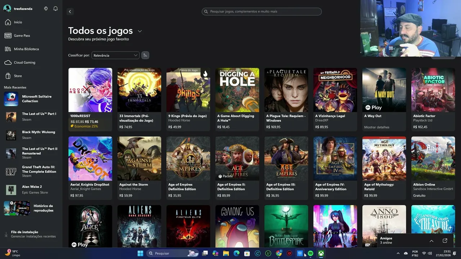461x259 pixels.
Task: Open tresfazenda profile avatar
Action: click(x=7, y=9)
